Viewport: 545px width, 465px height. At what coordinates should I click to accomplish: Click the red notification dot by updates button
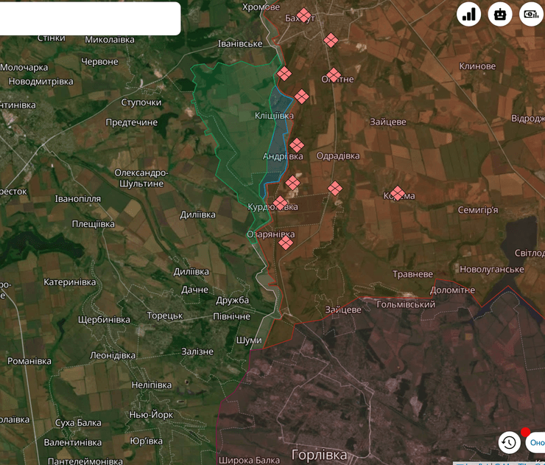[525, 432]
